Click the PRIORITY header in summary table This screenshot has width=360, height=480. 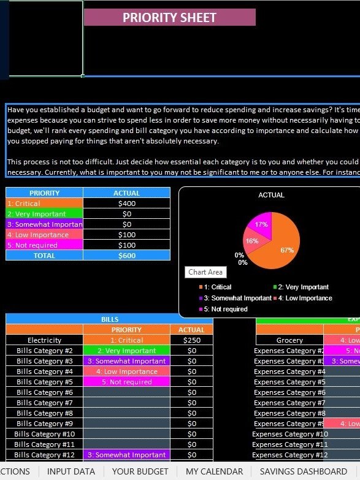click(x=44, y=193)
